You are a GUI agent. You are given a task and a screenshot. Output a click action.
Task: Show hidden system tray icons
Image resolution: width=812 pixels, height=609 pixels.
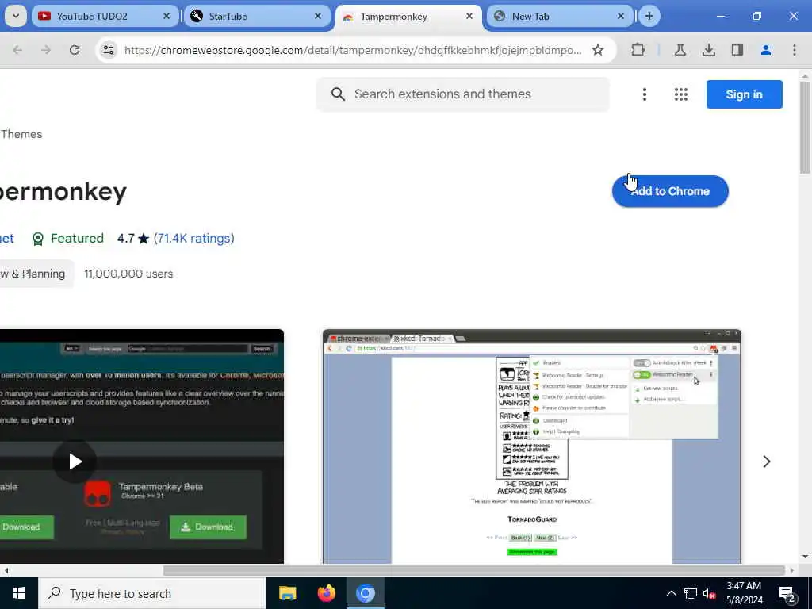click(671, 593)
